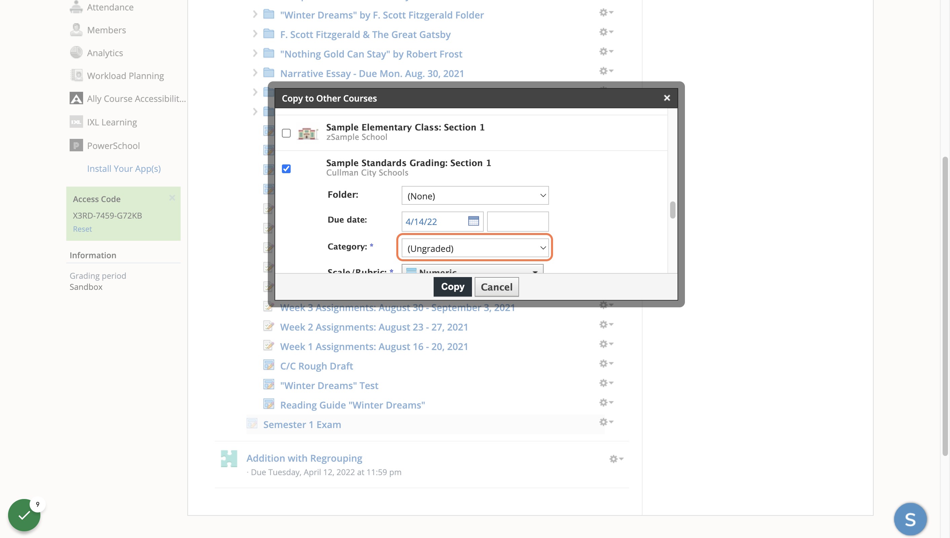Go to Workload Planning in sidebar
950x538 pixels.
pos(125,76)
